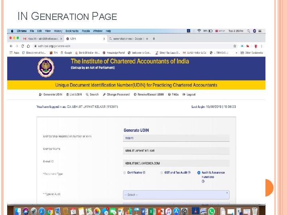Open Google Chrome from the Dock

tap(49, 211)
